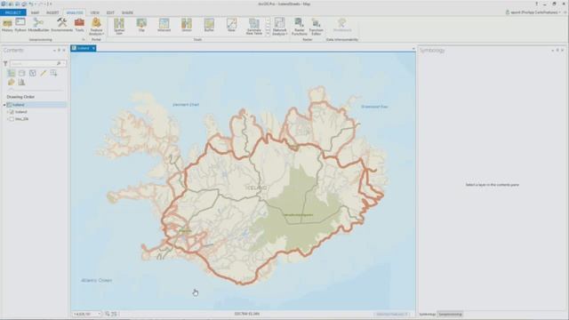The width and height of the screenshot is (569, 320).
Task: Switch to the EDIT ribbon tab
Action: [x=110, y=12]
